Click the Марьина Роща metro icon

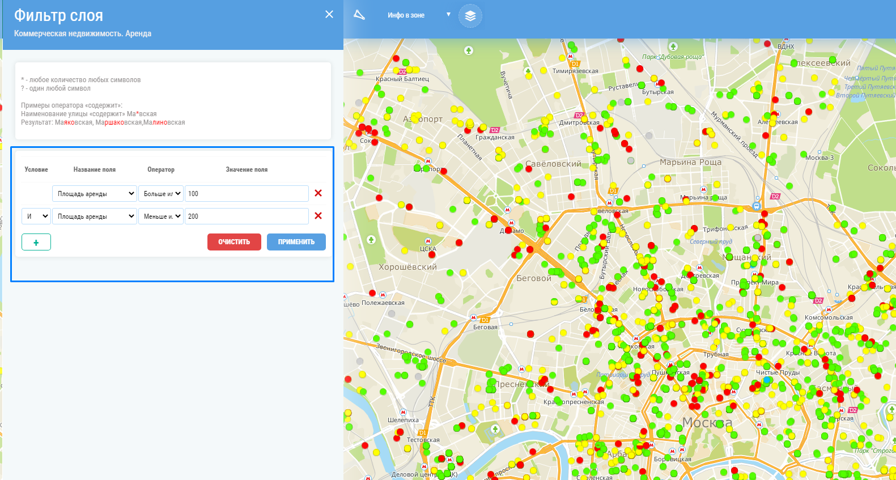click(x=703, y=190)
